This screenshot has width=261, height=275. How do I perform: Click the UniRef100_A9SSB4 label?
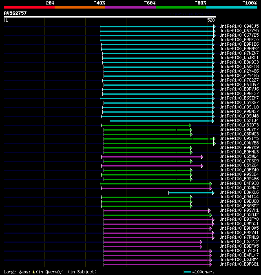coord(239,175)
